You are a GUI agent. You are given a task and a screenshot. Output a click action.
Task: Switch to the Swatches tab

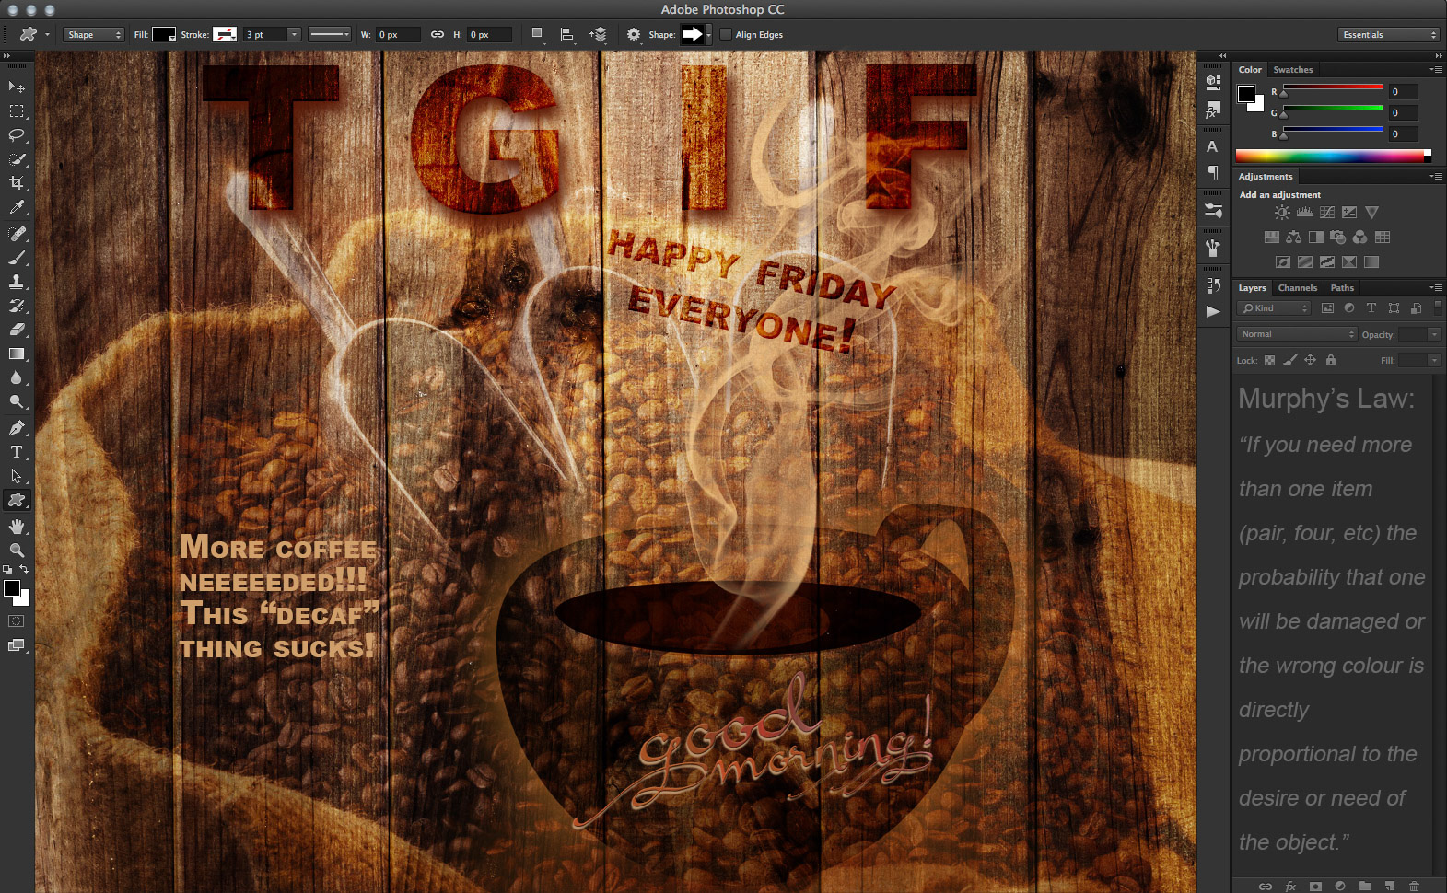pos(1293,70)
